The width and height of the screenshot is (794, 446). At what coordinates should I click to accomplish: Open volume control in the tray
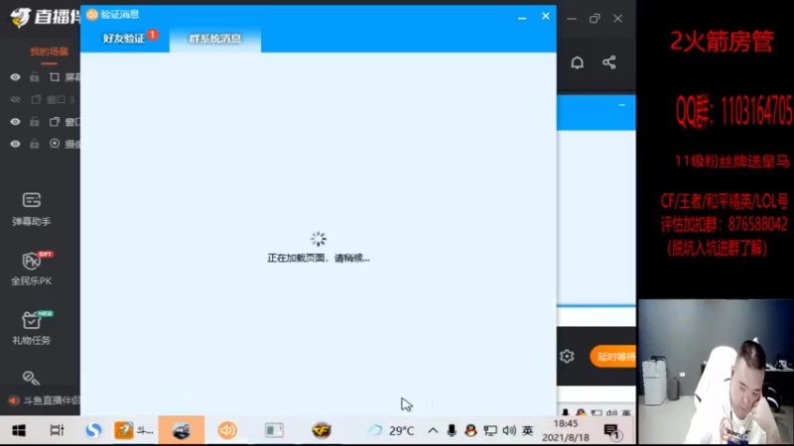[x=509, y=431]
